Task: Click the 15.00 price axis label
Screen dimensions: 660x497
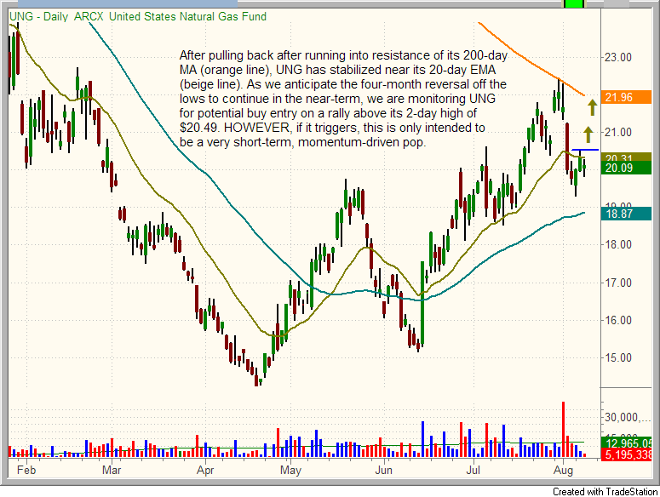Action: [x=618, y=357]
